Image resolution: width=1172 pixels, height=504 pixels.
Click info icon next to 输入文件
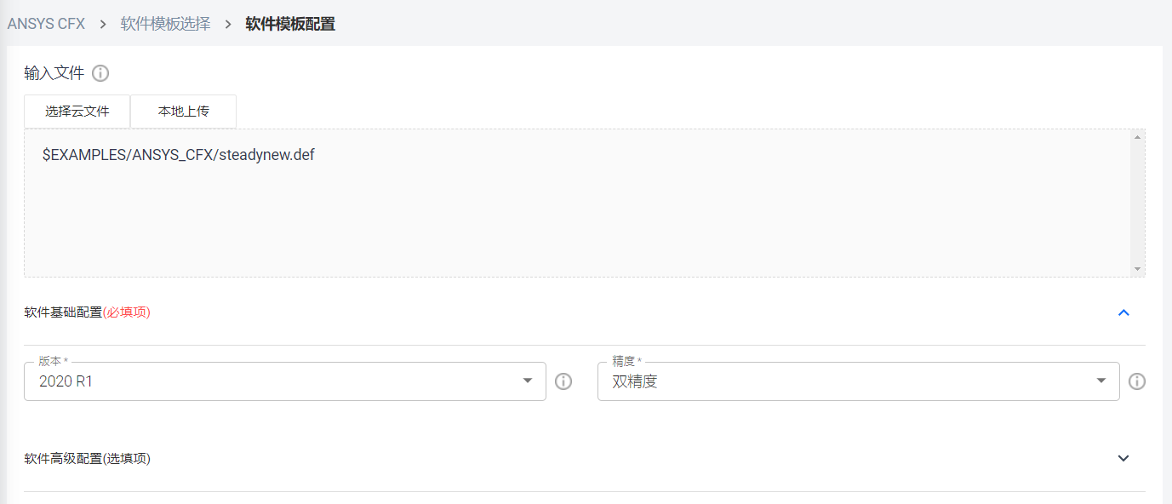tap(100, 73)
